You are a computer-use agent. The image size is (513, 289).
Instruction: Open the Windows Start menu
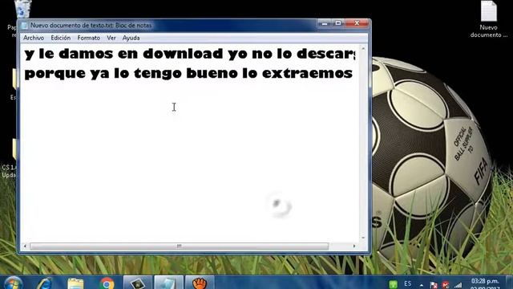(x=13, y=283)
